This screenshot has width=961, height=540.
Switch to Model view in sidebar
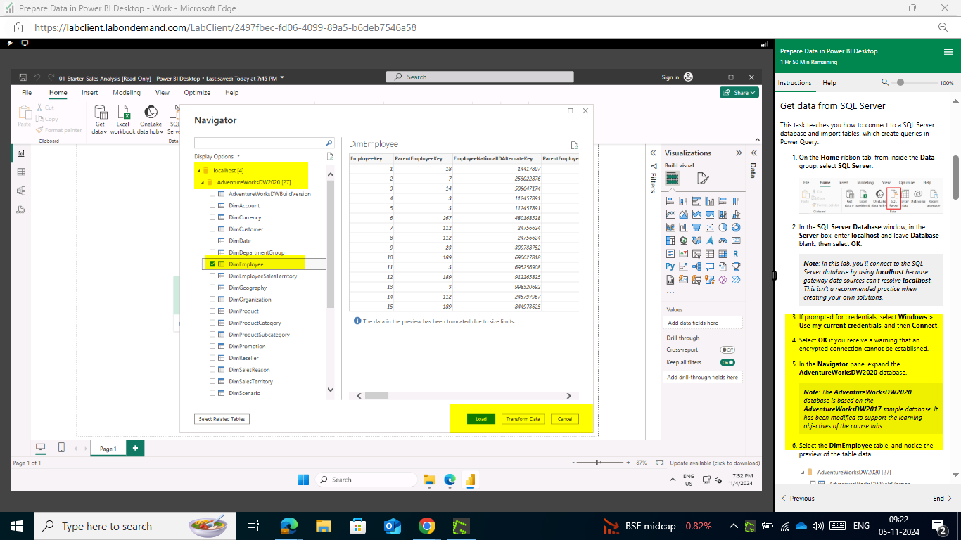(21, 191)
